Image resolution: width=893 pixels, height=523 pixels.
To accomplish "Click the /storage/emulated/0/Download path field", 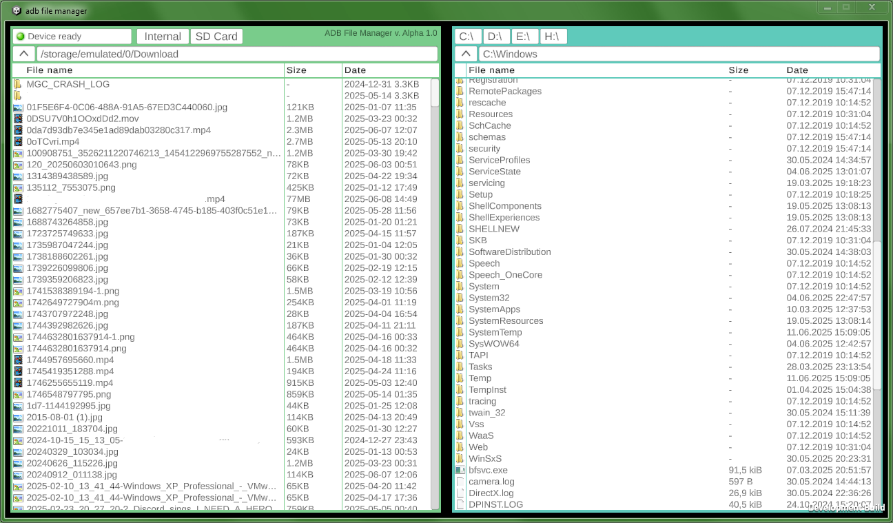I will point(237,54).
